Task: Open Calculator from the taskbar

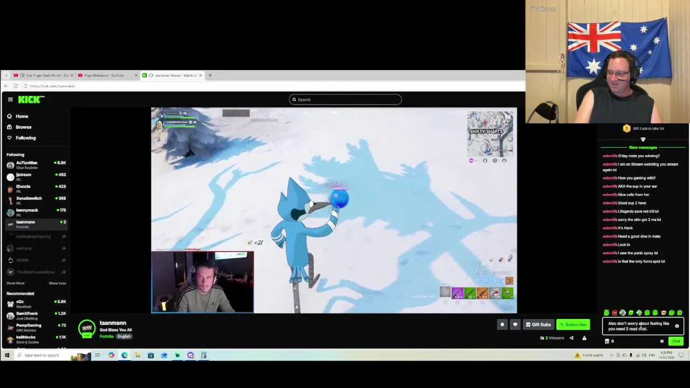Action: coord(204,355)
